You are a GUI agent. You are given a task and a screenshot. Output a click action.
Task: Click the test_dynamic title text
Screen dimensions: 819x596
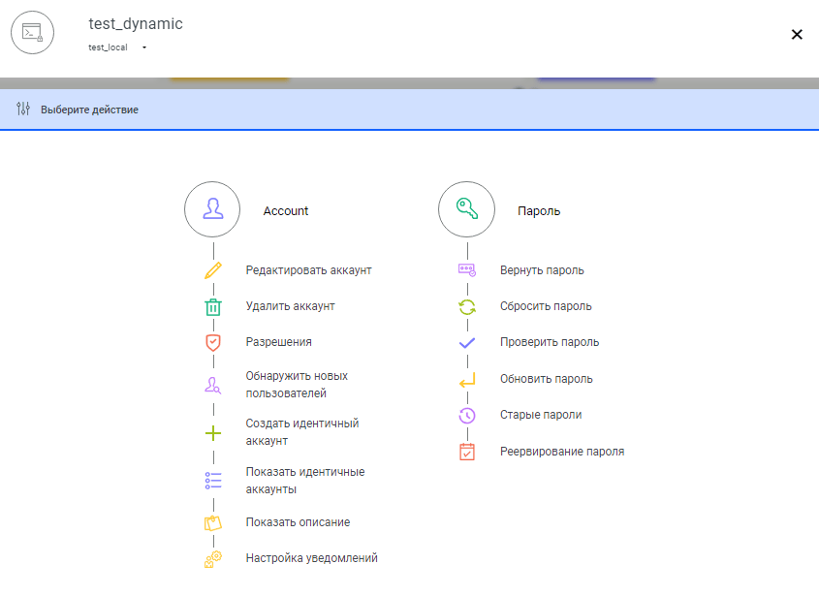136,24
